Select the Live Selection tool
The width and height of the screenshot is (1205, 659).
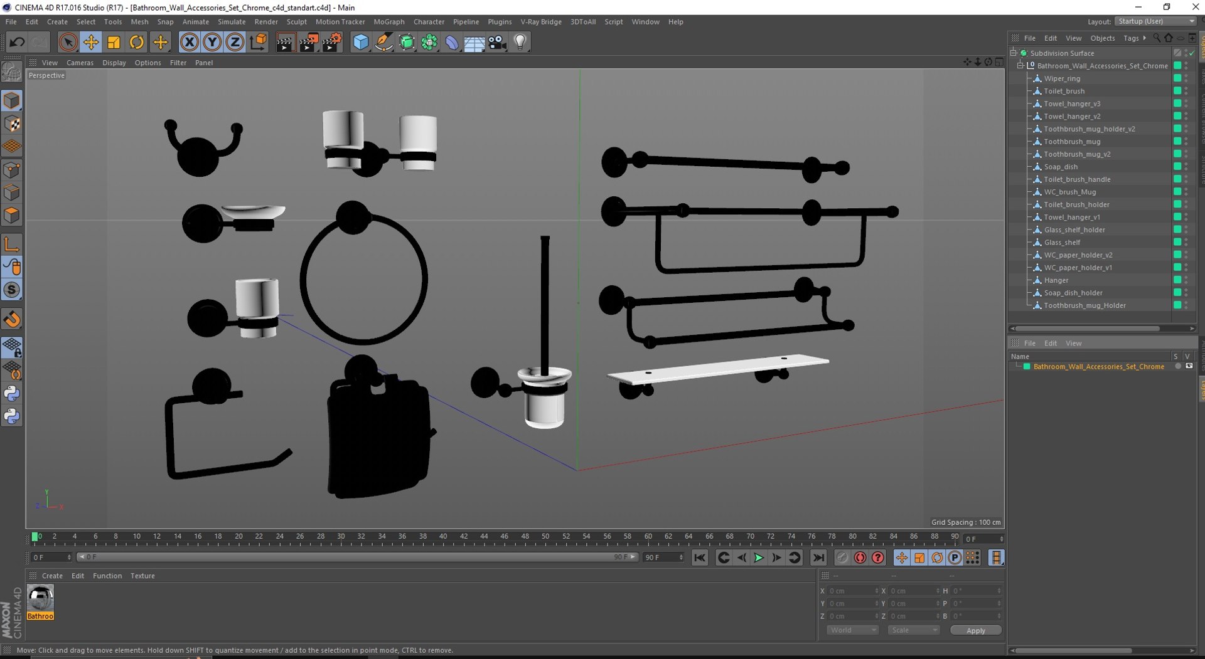(68, 42)
